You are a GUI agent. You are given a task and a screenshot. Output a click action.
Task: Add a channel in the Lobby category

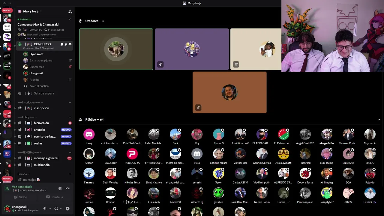pyautogui.click(x=70, y=117)
